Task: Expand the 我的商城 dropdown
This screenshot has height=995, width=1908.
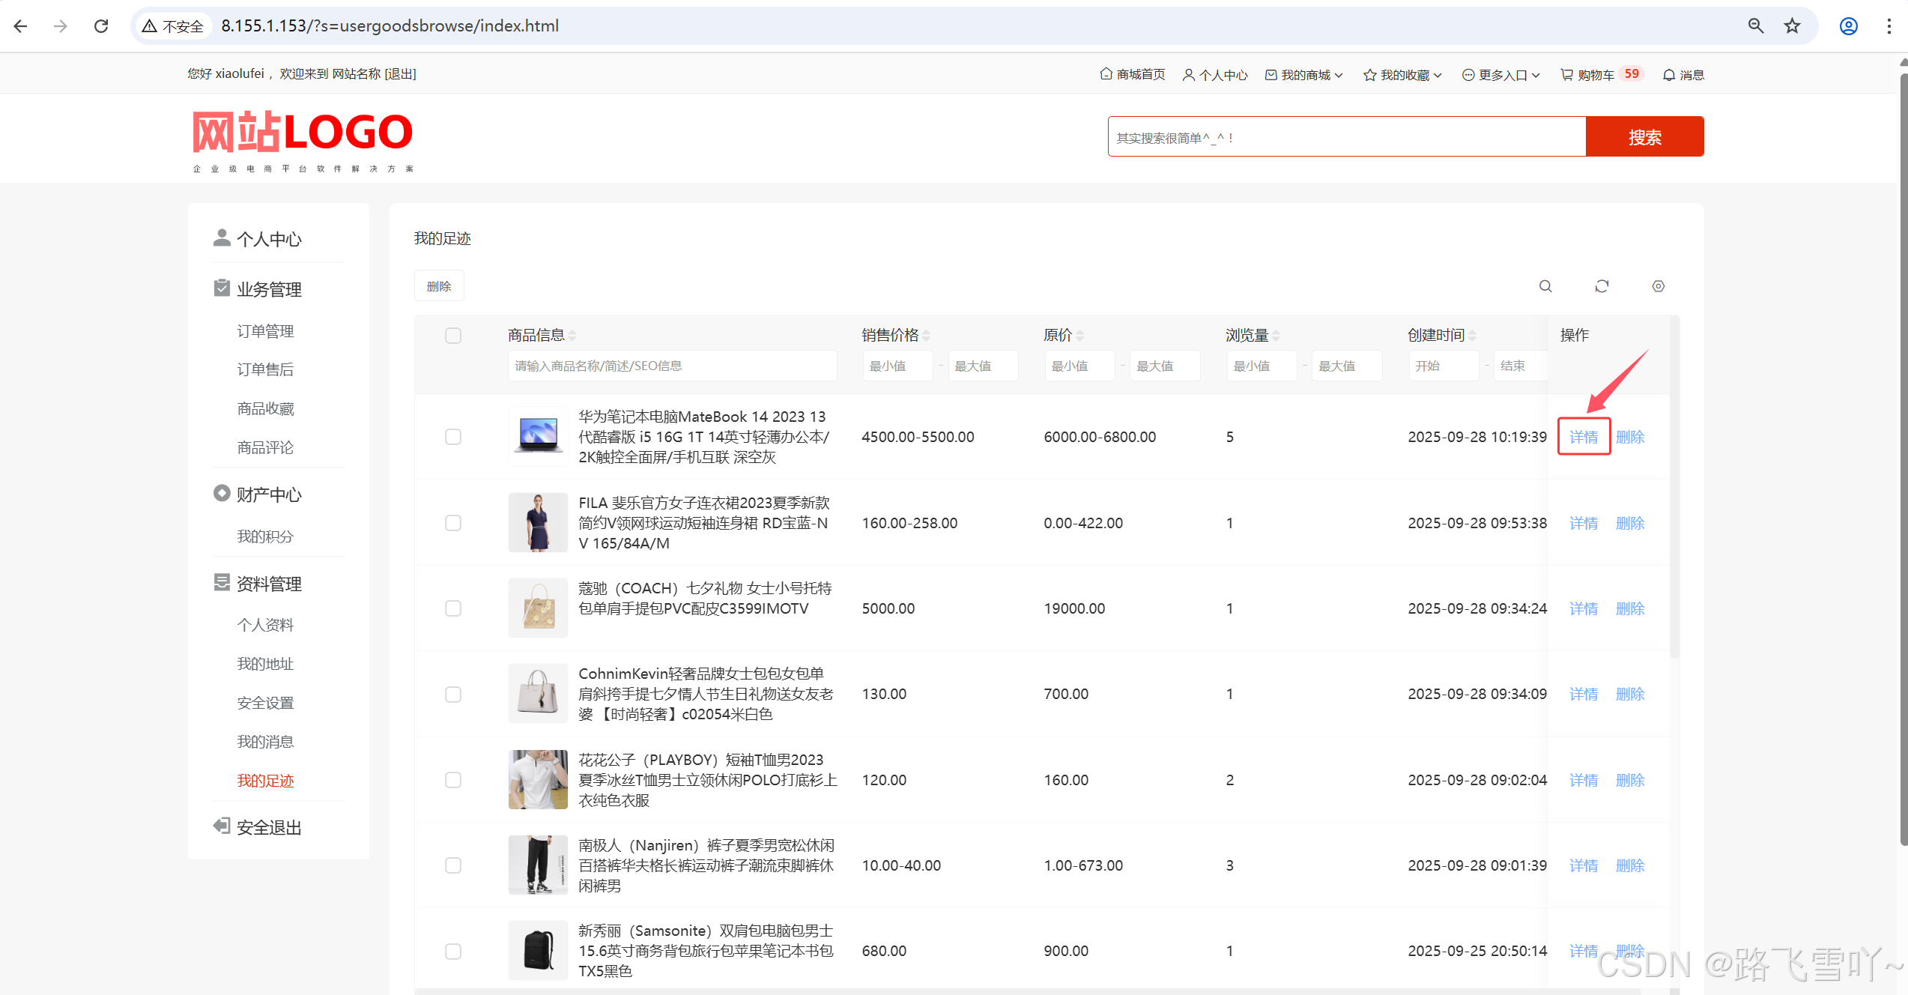Action: [x=1304, y=74]
